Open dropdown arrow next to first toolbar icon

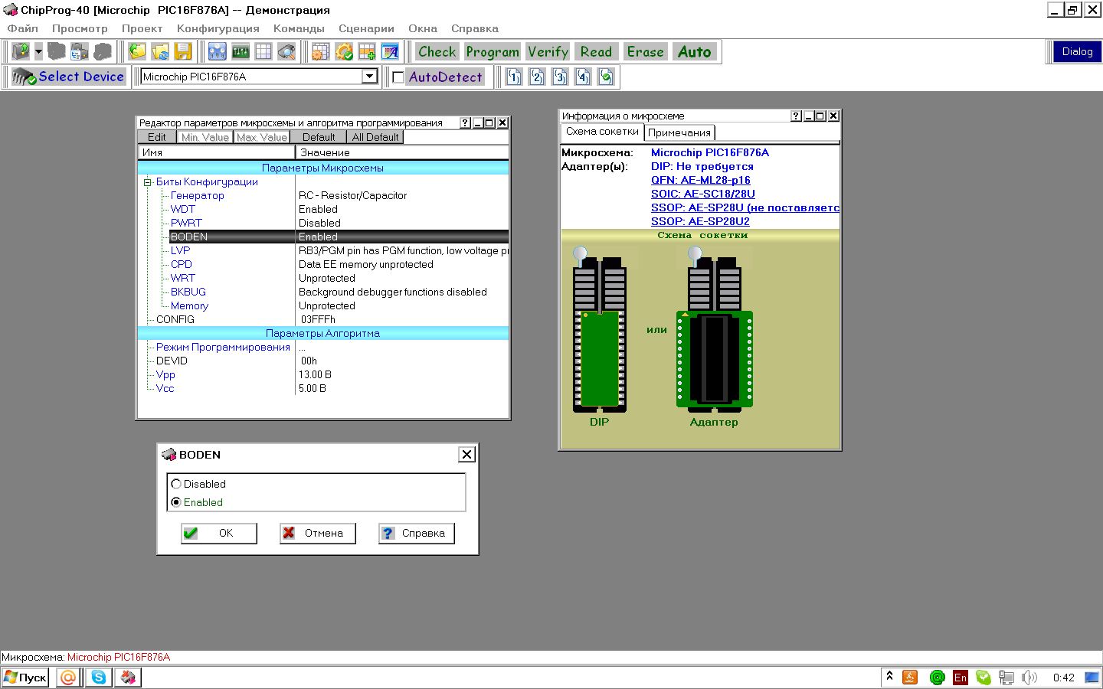[38, 52]
